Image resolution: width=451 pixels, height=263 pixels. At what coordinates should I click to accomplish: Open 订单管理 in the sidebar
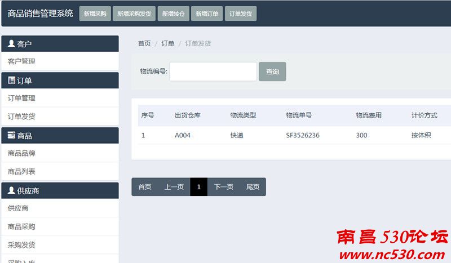coord(21,98)
